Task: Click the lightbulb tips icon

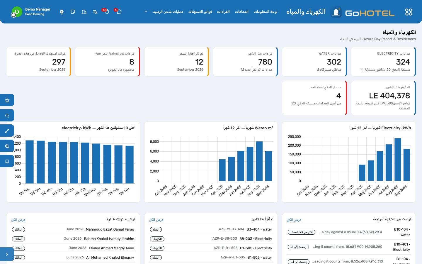Action: point(62,12)
